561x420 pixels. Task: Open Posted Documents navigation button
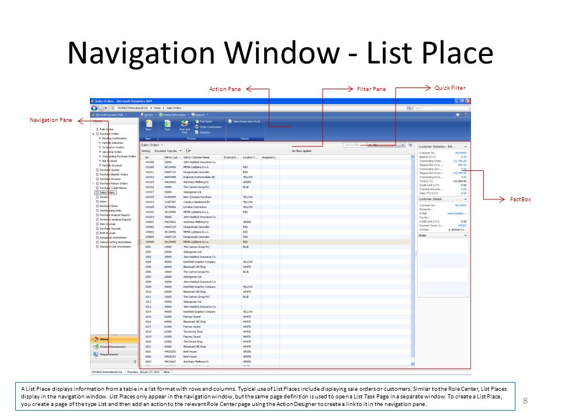114,346
